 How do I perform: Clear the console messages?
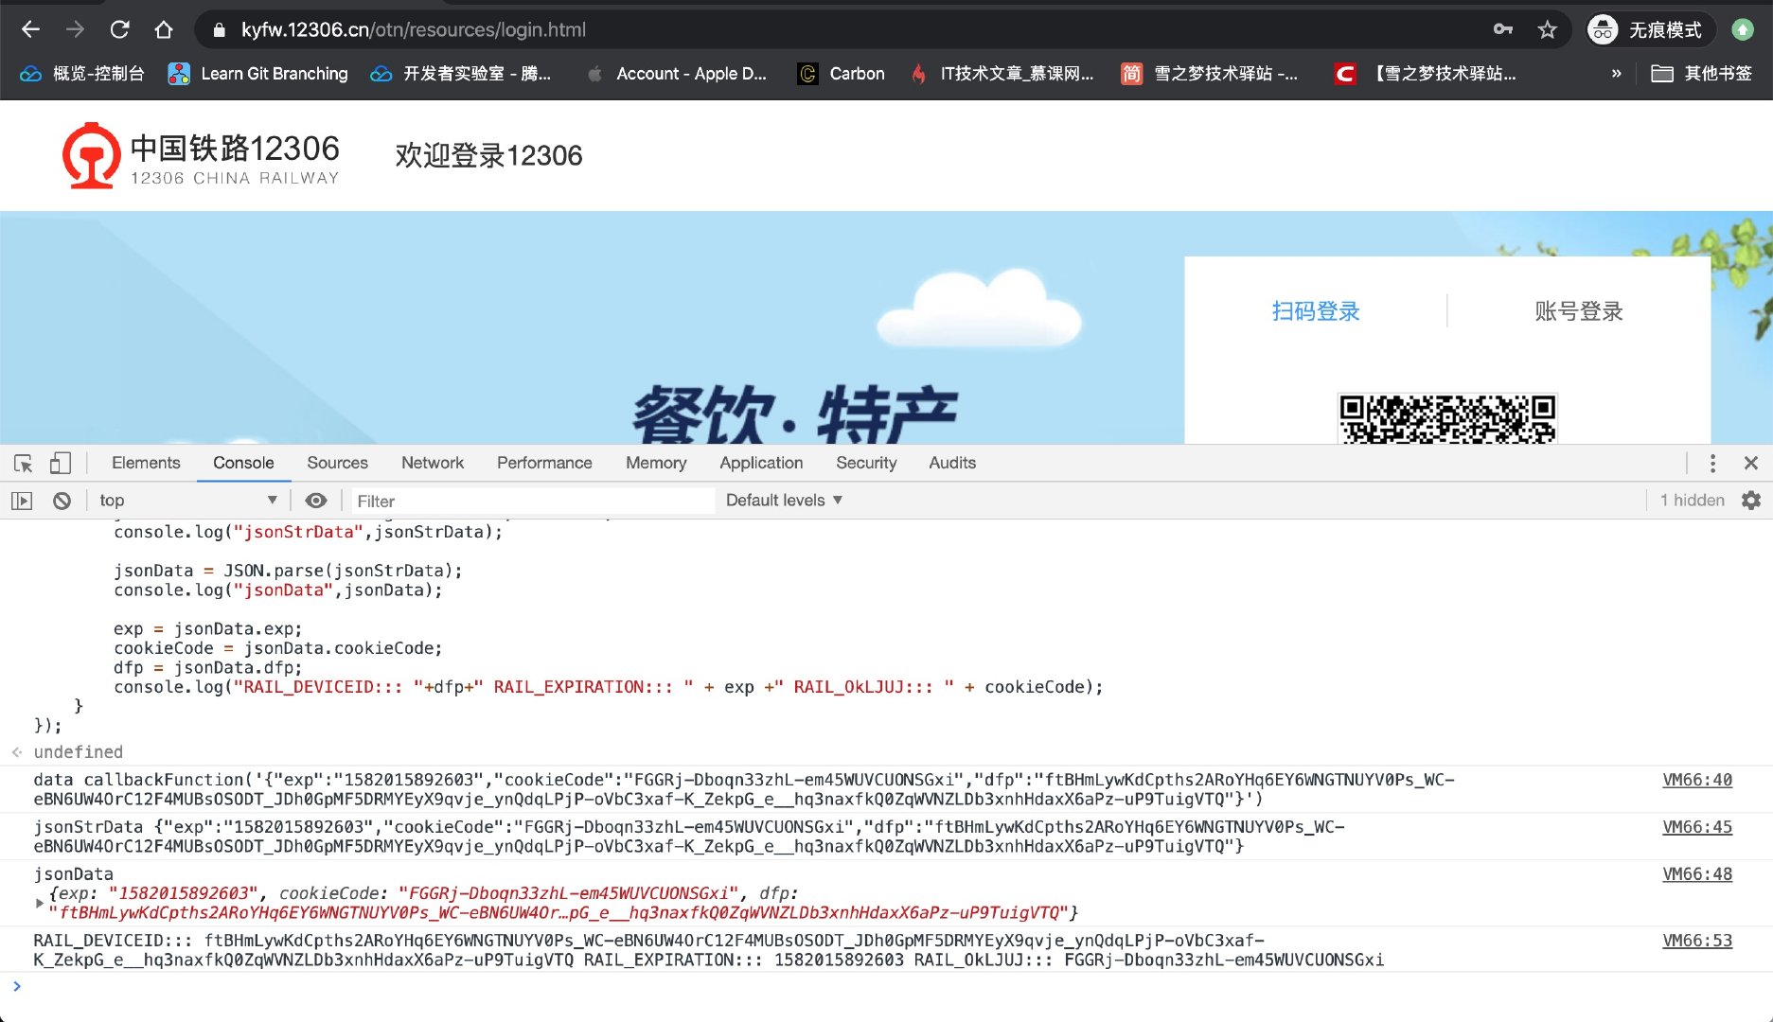pos(62,500)
